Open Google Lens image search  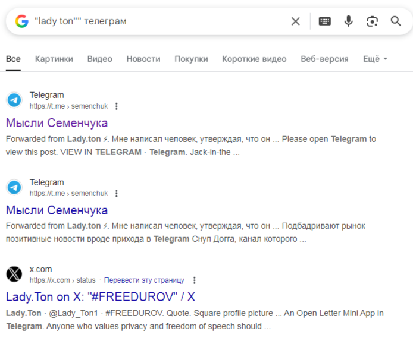[373, 21]
